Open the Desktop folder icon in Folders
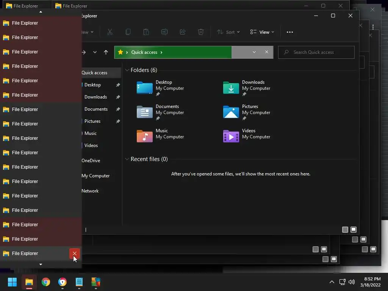 click(x=144, y=88)
